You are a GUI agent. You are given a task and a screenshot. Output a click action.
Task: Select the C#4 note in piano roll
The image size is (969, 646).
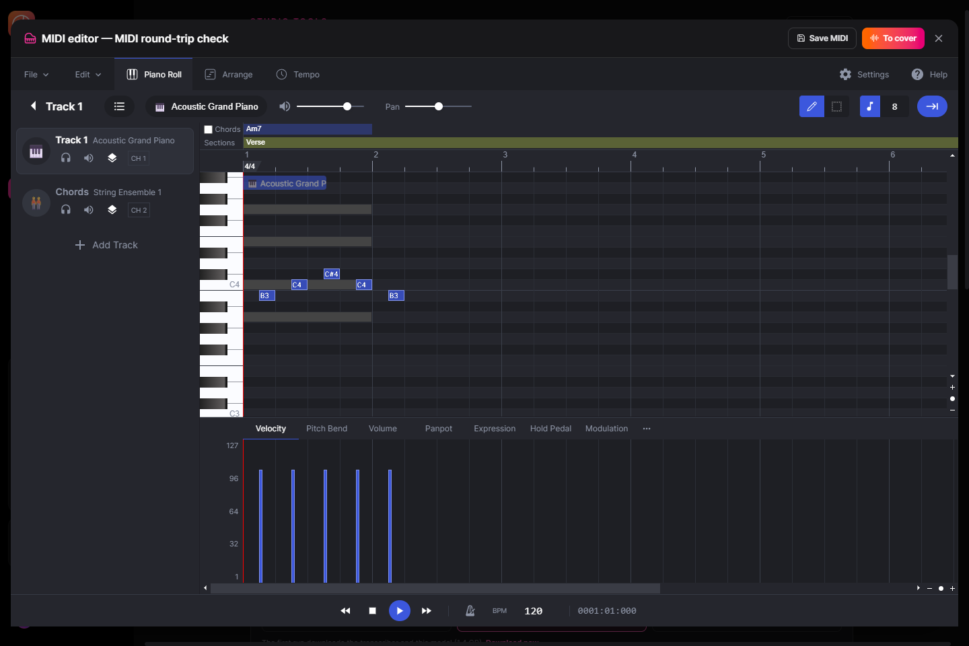pos(332,274)
